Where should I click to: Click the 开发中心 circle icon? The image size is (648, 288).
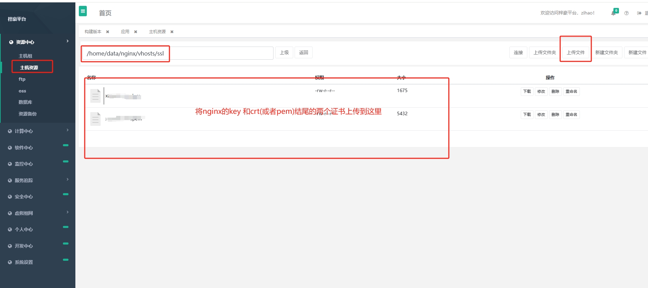point(10,246)
